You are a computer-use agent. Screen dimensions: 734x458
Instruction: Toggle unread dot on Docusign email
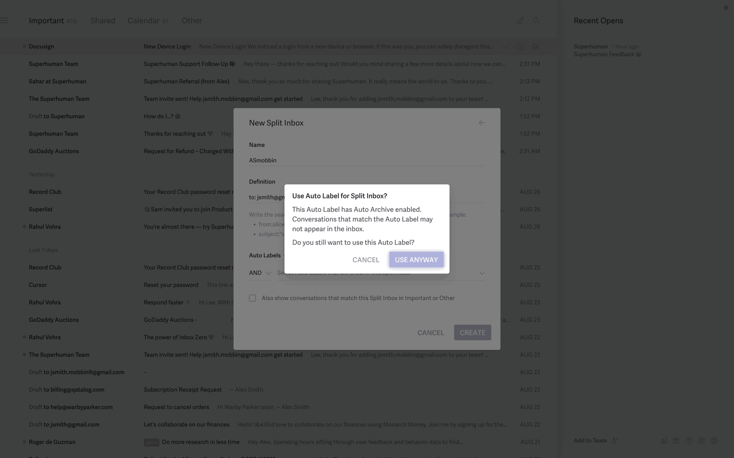pos(24,47)
